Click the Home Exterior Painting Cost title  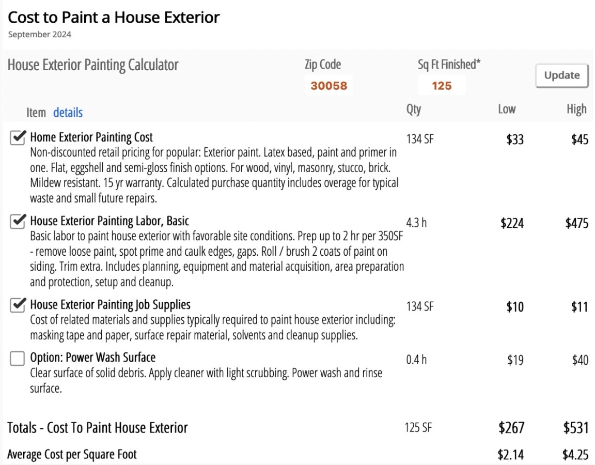click(91, 137)
